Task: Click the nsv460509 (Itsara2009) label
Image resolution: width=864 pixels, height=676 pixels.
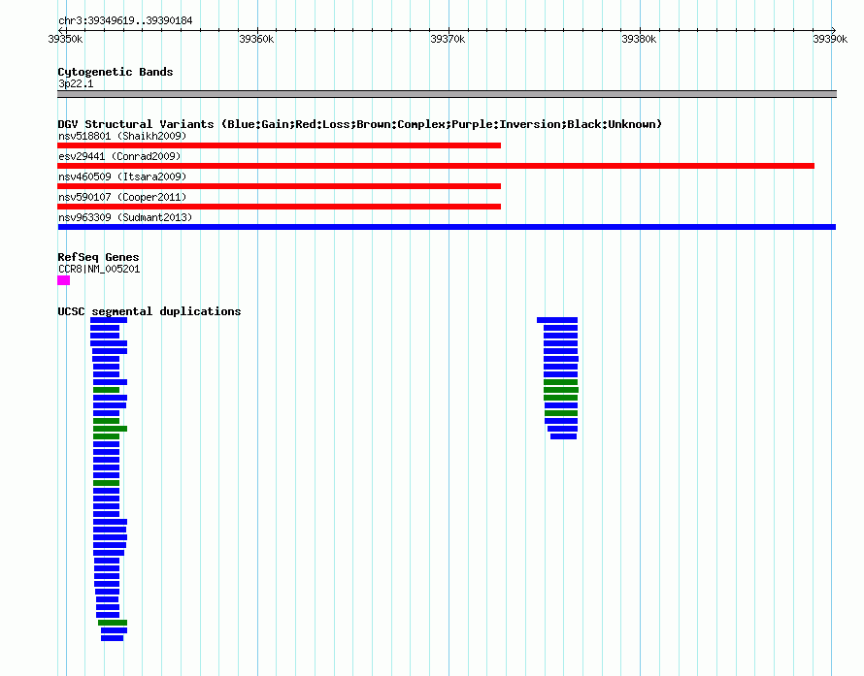Action: [121, 177]
